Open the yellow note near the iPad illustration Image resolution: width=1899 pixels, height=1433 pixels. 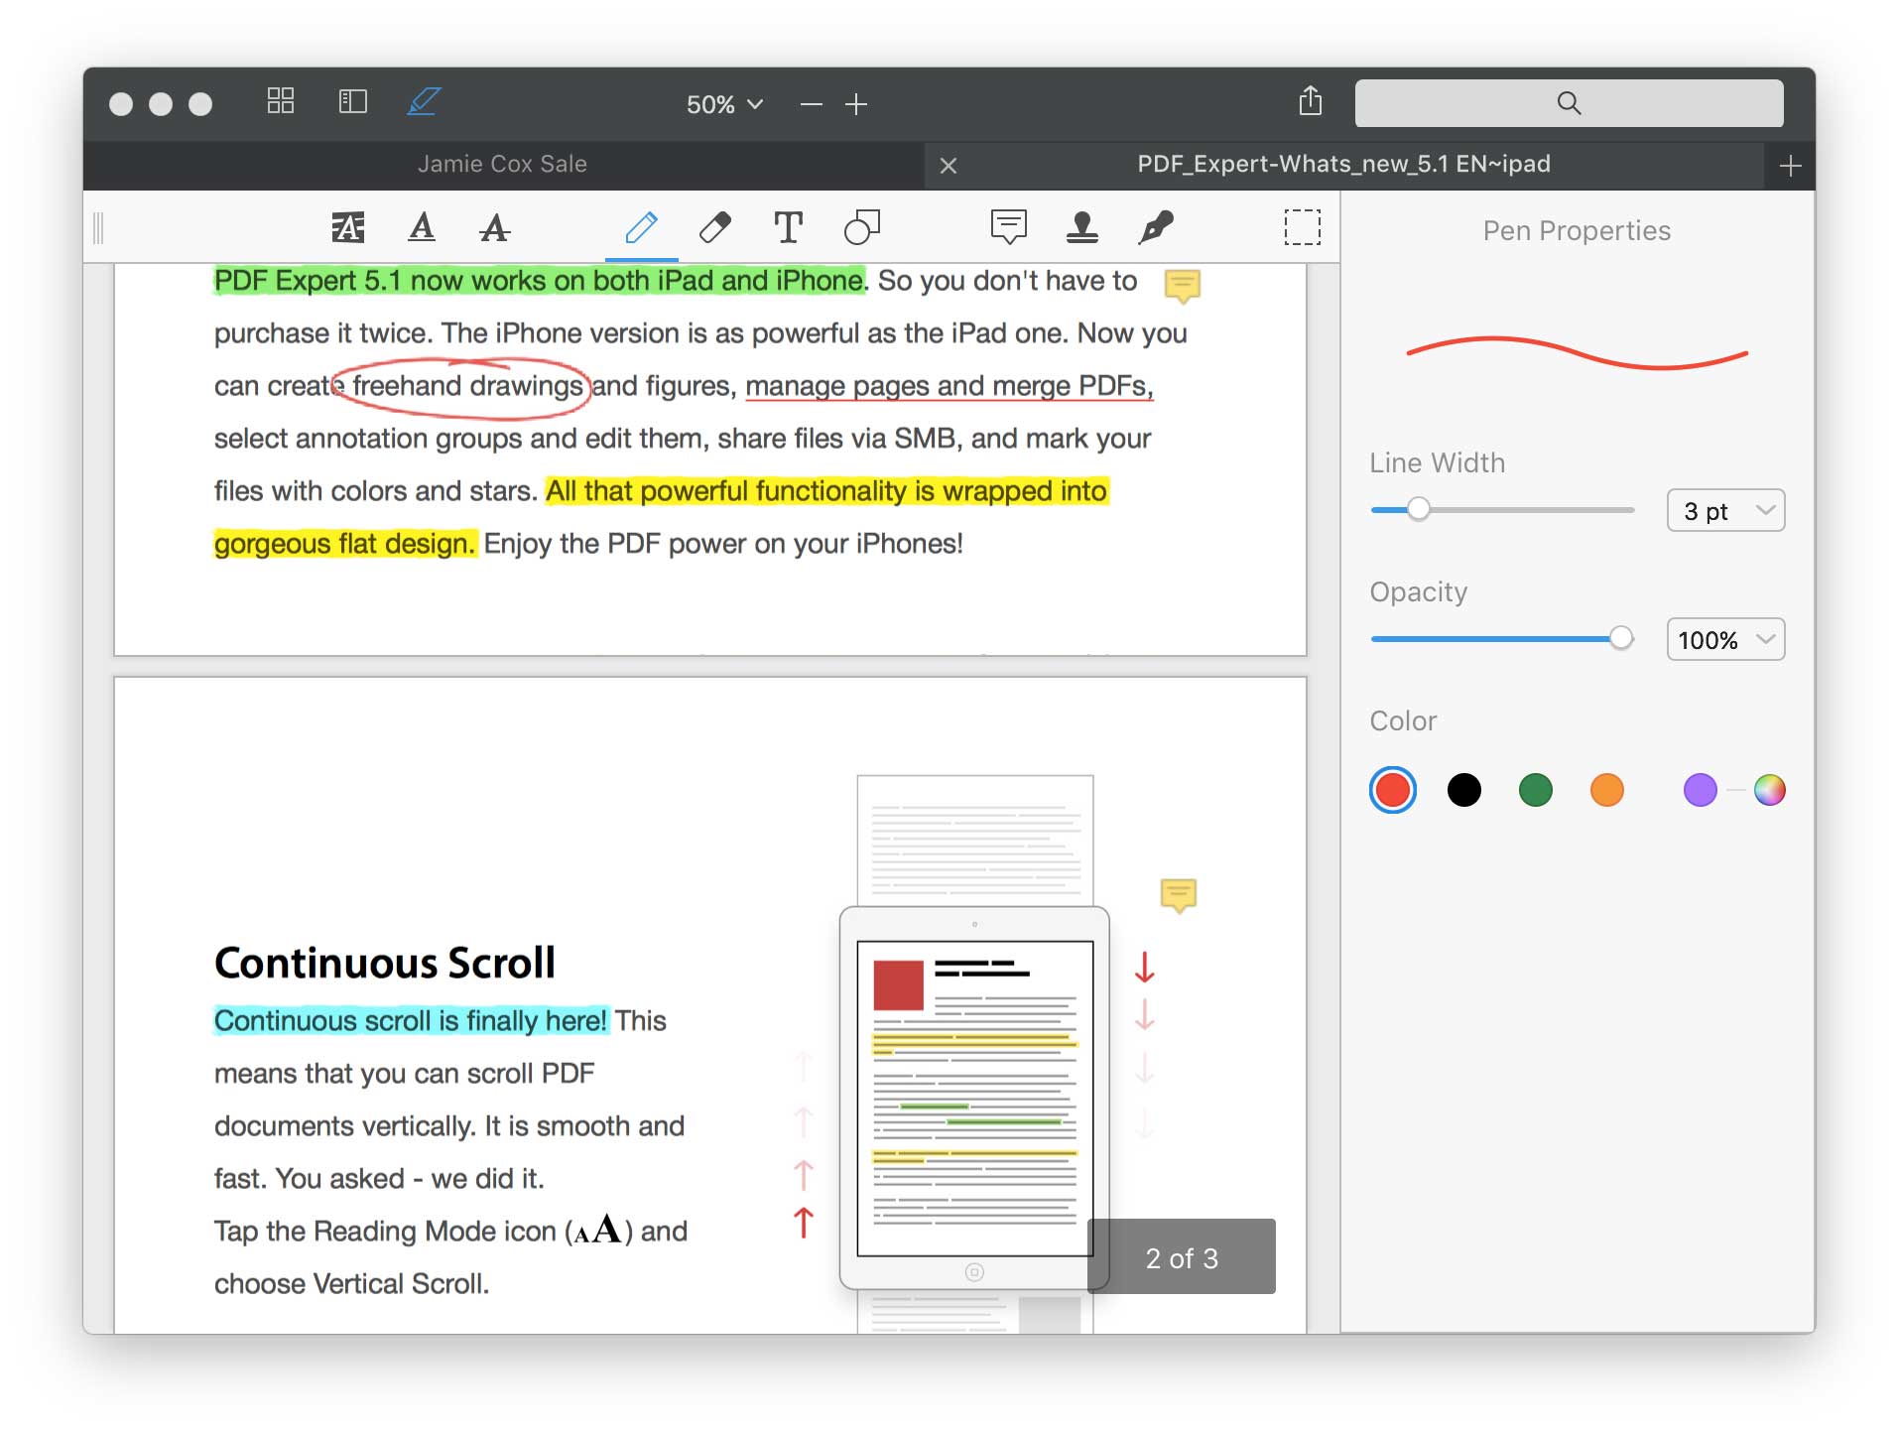pyautogui.click(x=1178, y=895)
